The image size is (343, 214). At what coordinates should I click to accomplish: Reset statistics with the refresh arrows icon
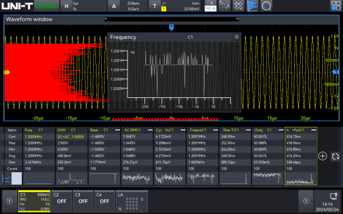(335, 156)
